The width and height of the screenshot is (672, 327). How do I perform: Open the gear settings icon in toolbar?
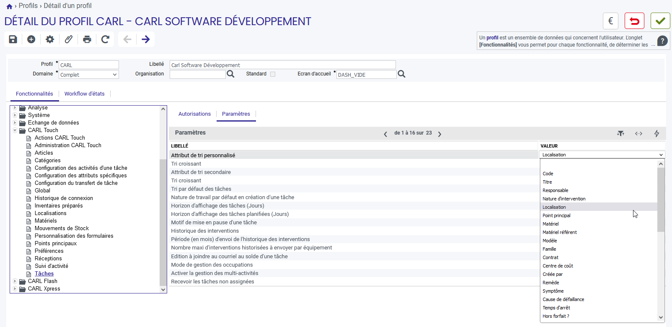[x=50, y=39]
